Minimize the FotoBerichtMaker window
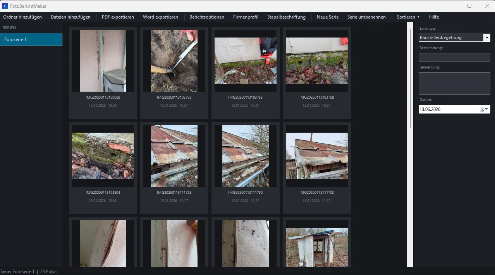 [452, 6]
